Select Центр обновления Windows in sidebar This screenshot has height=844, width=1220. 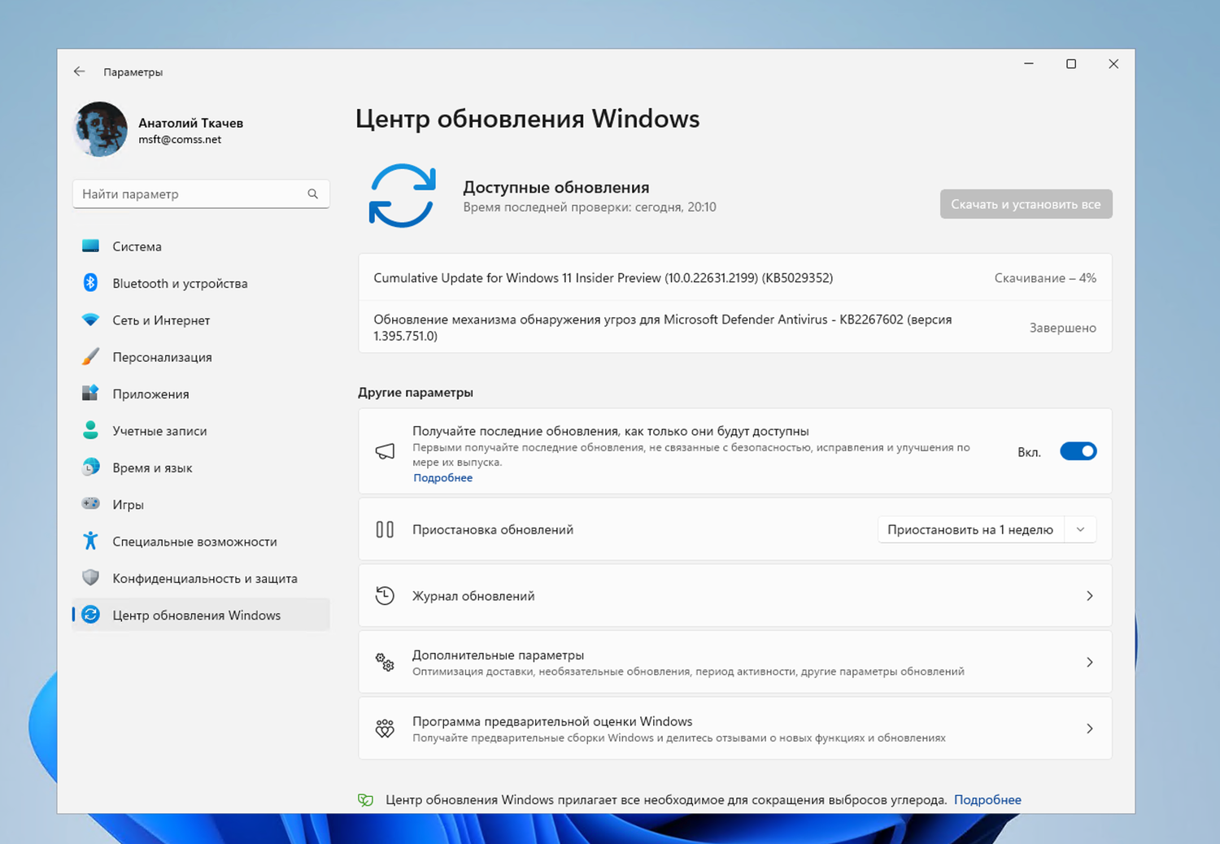click(201, 615)
